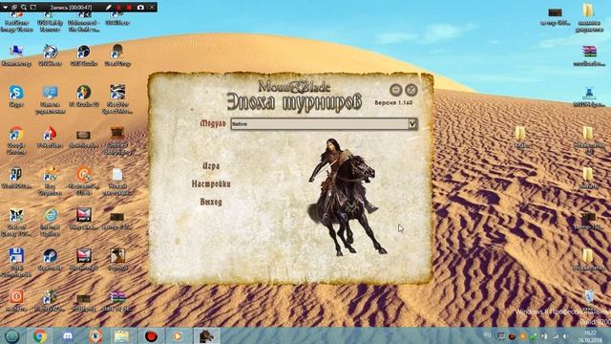This screenshot has height=344, width=611.
Task: Open World of Tanks desktop shortcut
Action: pyautogui.click(x=16, y=179)
